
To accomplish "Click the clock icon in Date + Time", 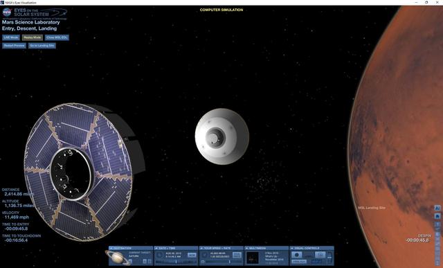I will click(x=160, y=255).
